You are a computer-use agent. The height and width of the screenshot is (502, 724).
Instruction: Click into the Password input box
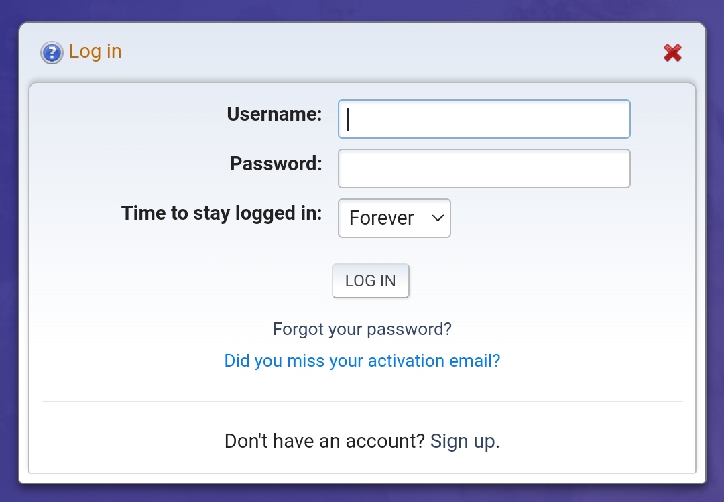[484, 169]
